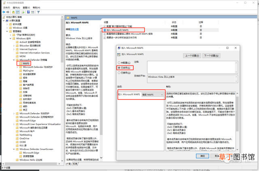Image resolution: width=259 pixels, height=171 pixels.
Task: Toggle the show/hide console tree toolbar icon
Action: pyautogui.click(x=18, y=12)
